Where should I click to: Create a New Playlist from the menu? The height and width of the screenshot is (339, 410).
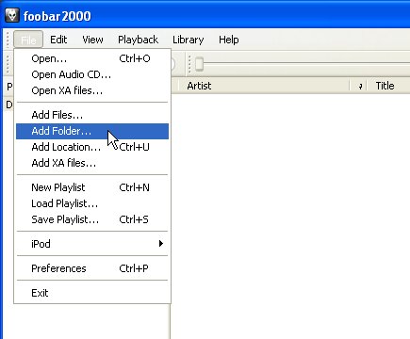click(x=92, y=187)
